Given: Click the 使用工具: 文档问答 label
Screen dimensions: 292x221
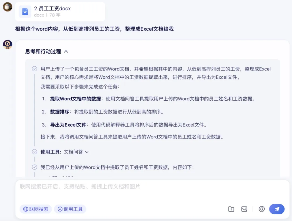Looking at the screenshot, I should pos(62,152).
